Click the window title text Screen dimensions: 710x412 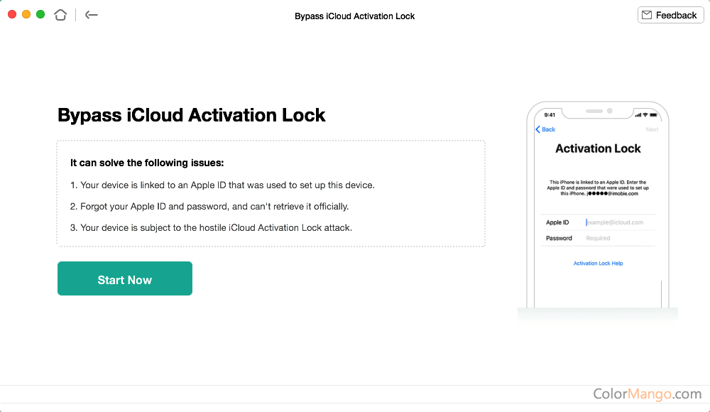pyautogui.click(x=354, y=16)
